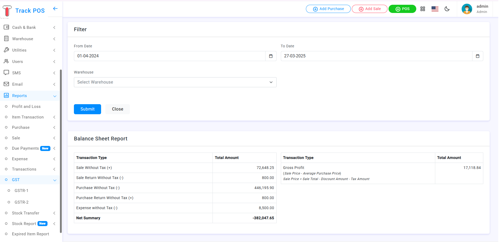Image resolution: width=502 pixels, height=243 pixels.
Task: Click the From Date input field
Action: coord(169,56)
